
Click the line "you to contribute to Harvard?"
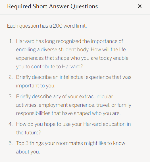[50, 67]
